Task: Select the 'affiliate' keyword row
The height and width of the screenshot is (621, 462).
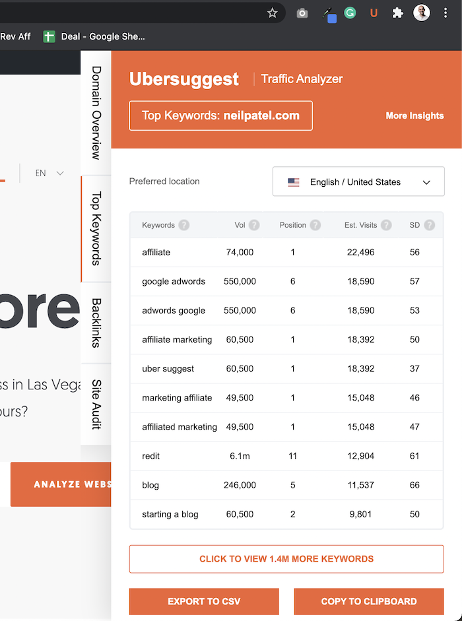Action: pos(286,252)
